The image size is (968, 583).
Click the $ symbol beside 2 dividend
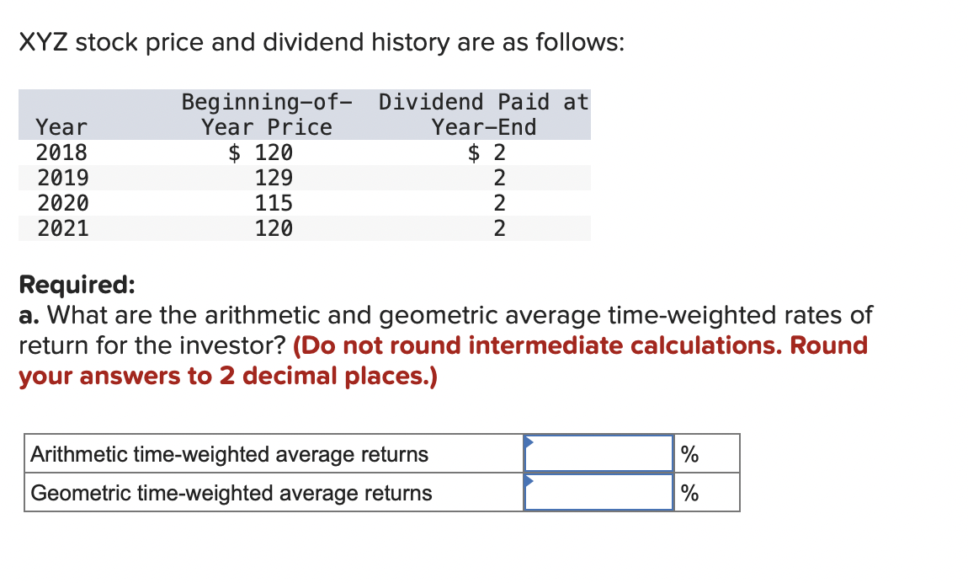click(x=473, y=152)
